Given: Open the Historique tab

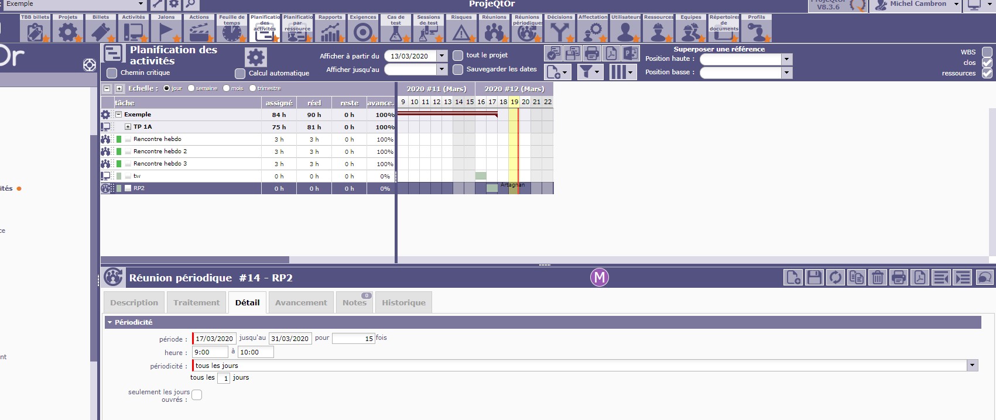Looking at the screenshot, I should point(403,303).
